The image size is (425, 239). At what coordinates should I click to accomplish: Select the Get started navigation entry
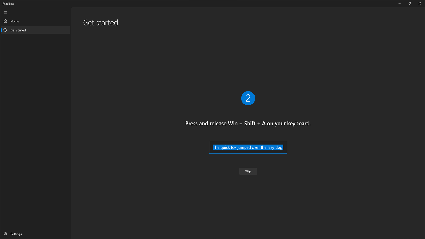coord(18,30)
